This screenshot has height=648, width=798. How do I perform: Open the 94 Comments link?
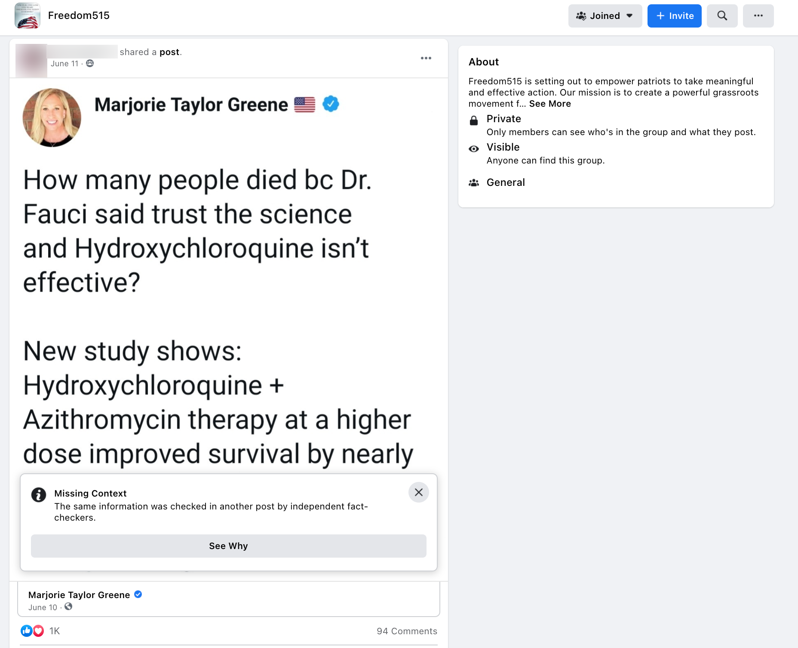(x=407, y=631)
